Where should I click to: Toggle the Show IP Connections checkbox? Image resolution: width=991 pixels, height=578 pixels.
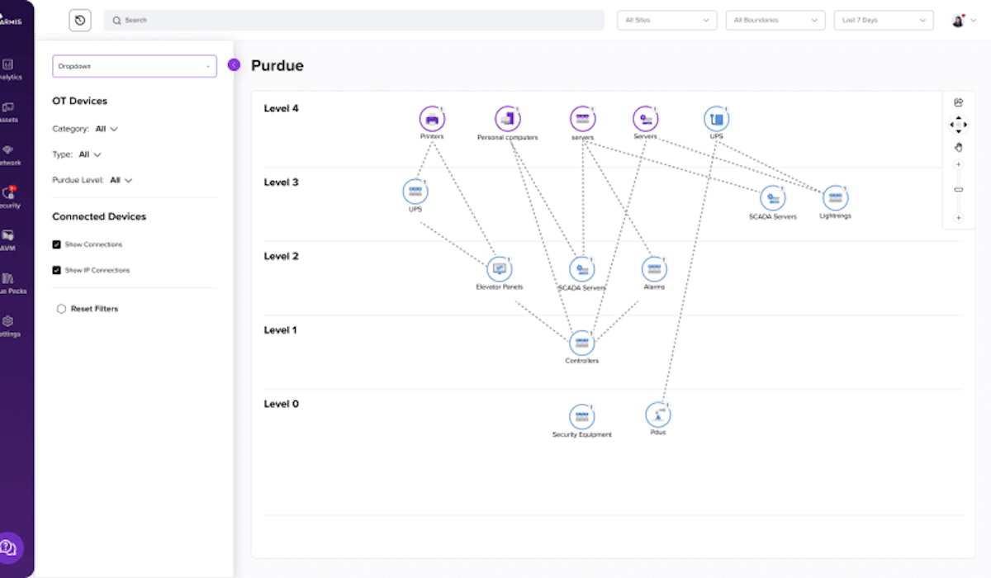[x=56, y=270]
